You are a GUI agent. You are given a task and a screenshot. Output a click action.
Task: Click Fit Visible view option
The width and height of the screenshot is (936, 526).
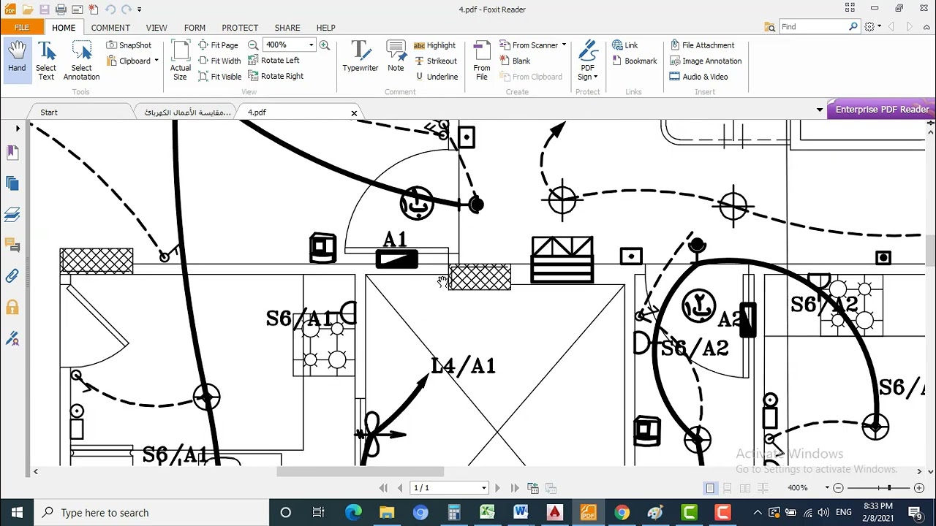point(219,76)
